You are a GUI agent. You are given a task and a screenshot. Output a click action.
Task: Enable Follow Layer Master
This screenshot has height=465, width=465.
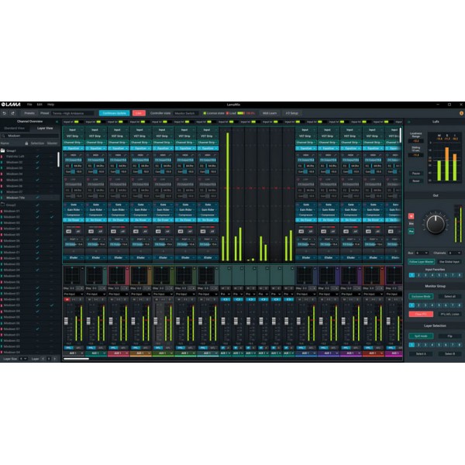[421, 262]
